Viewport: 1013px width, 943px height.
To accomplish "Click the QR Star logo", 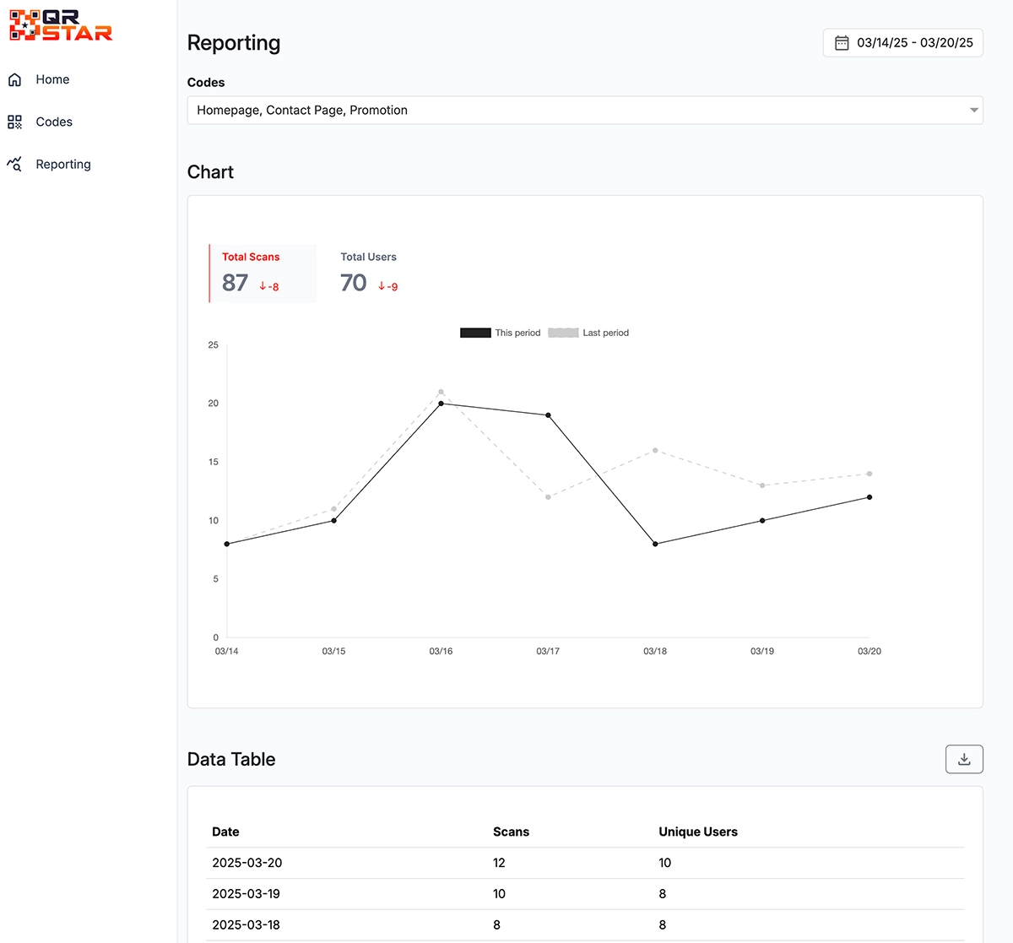I will point(59,25).
